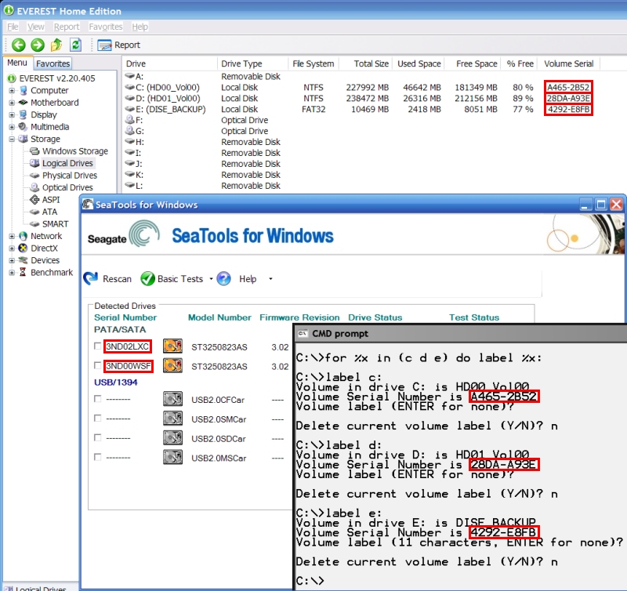Check the drive 3ND02LXC checkbox
The image size is (627, 591).
[x=97, y=346]
